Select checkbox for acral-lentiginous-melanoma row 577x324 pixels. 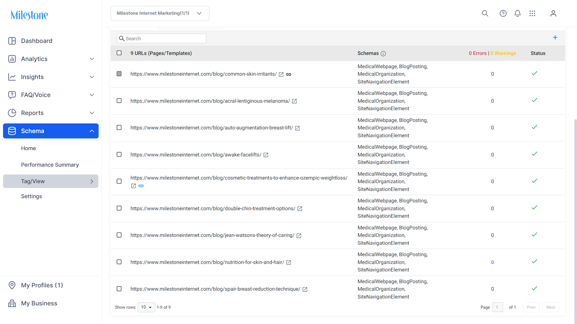[x=119, y=101]
